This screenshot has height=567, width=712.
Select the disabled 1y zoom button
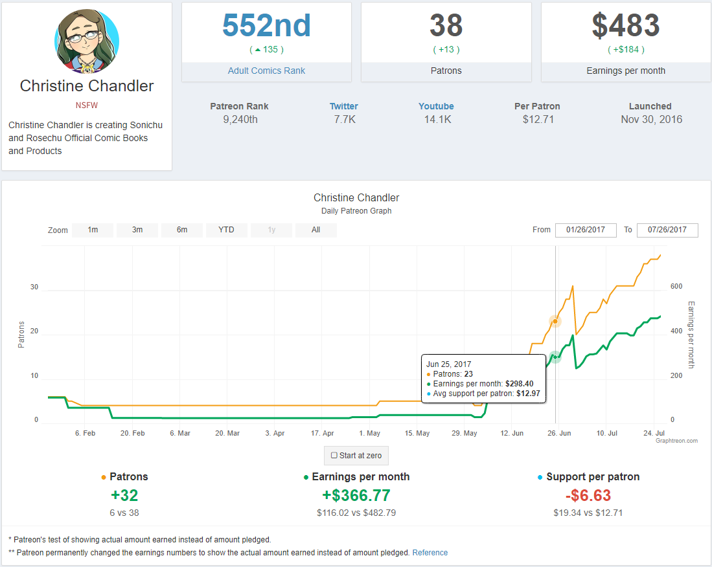271,230
